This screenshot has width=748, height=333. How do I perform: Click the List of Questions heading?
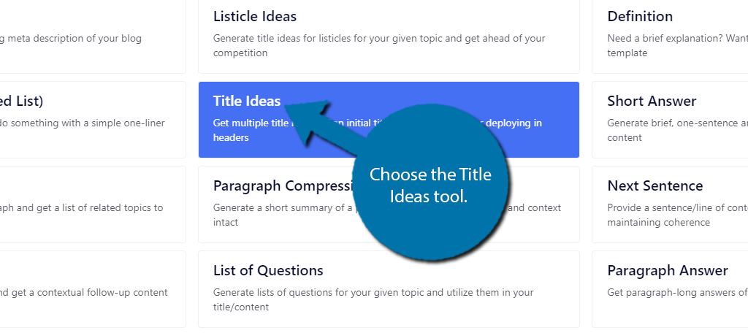[268, 270]
